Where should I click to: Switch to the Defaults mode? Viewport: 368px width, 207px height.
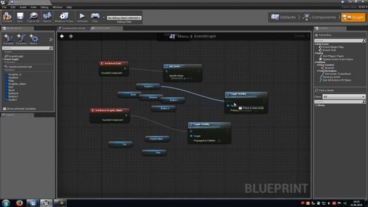click(283, 17)
